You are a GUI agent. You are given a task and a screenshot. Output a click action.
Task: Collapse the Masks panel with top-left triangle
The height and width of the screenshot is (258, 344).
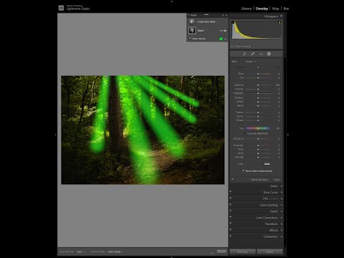(188, 15)
